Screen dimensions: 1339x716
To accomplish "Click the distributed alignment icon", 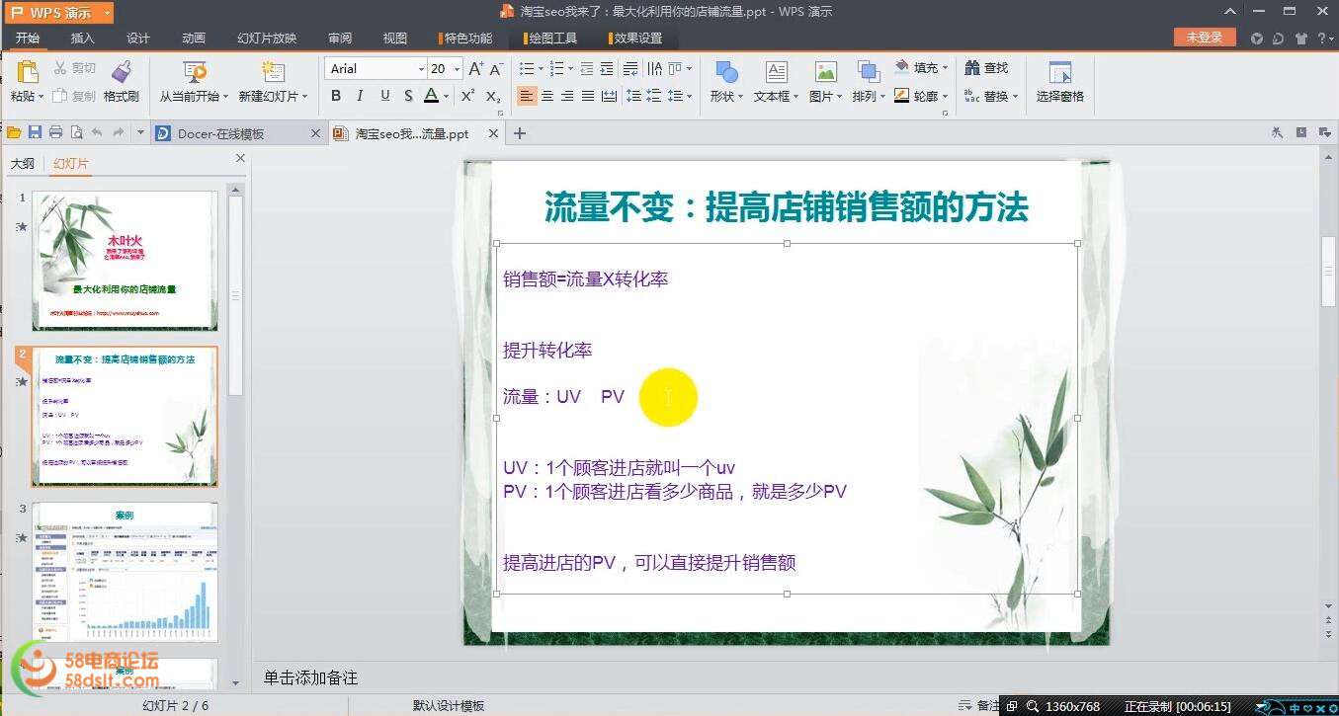I will coord(610,96).
